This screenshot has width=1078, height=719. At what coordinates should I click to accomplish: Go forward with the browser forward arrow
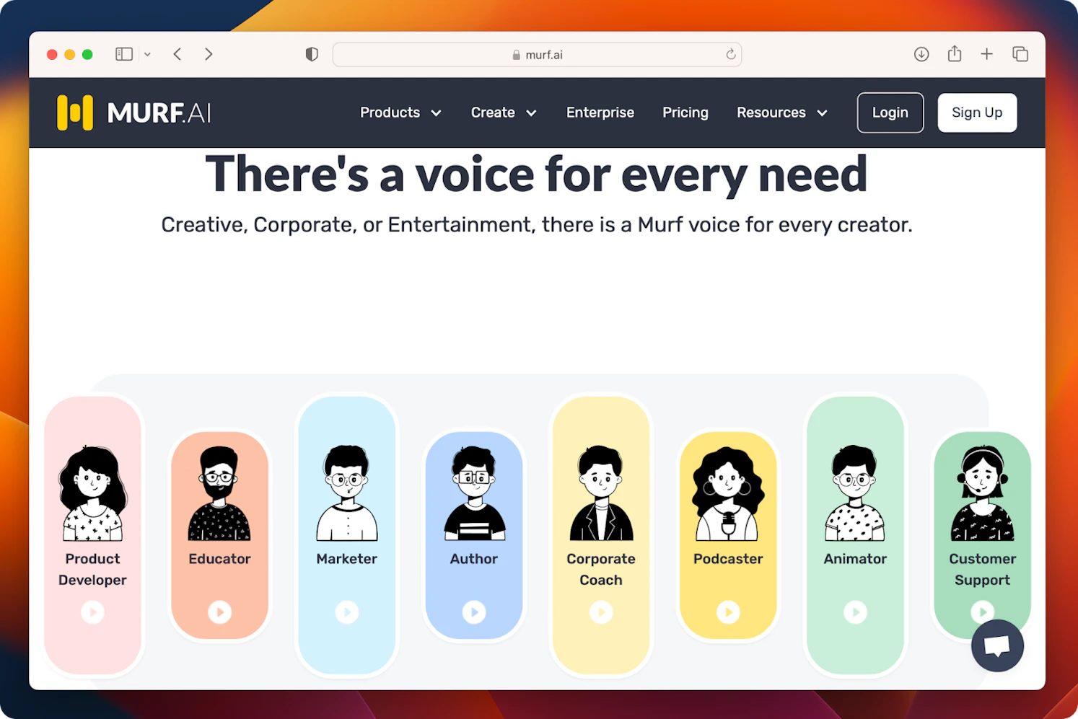(209, 54)
